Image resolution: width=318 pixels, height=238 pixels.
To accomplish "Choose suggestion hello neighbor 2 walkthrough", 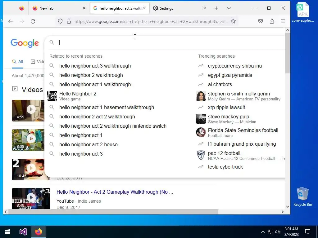I will pos(91,75).
